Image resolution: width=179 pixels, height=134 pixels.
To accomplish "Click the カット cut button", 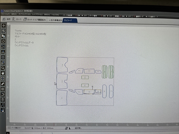I will tap(17, 19).
